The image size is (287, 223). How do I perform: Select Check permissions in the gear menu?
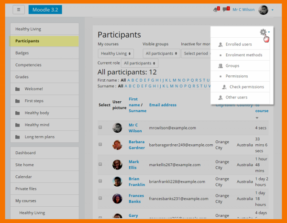click(x=246, y=87)
